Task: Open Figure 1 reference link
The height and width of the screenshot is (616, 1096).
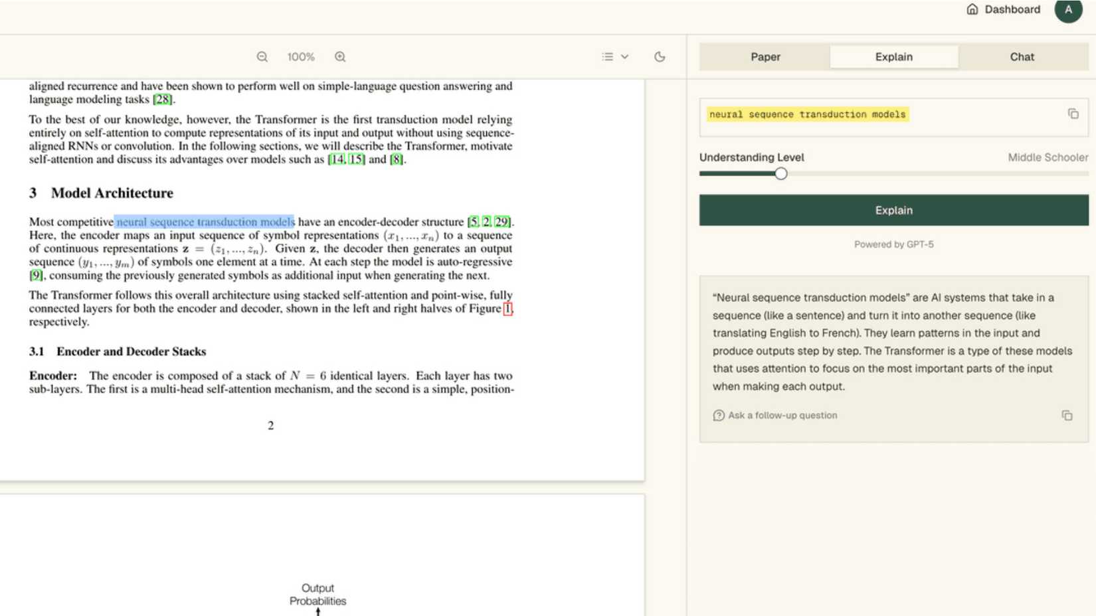Action: [507, 309]
